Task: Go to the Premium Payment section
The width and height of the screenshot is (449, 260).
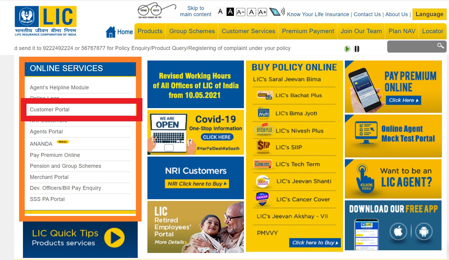Action: pyautogui.click(x=308, y=31)
